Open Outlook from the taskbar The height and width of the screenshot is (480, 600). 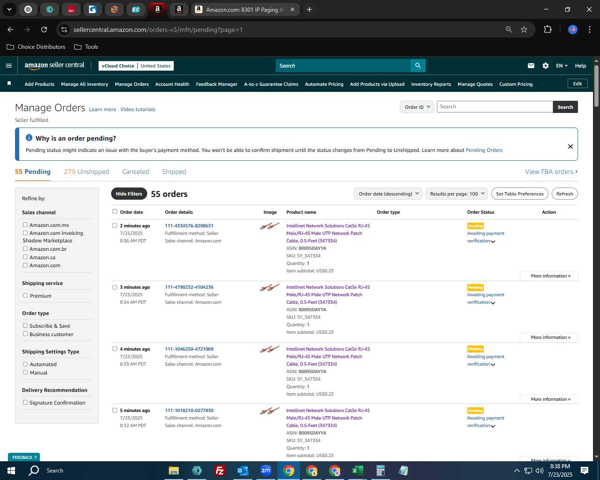click(x=242, y=471)
